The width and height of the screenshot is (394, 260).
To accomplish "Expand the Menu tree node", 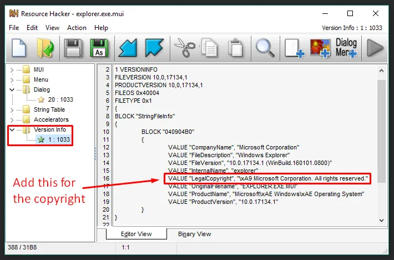I will tap(12, 79).
